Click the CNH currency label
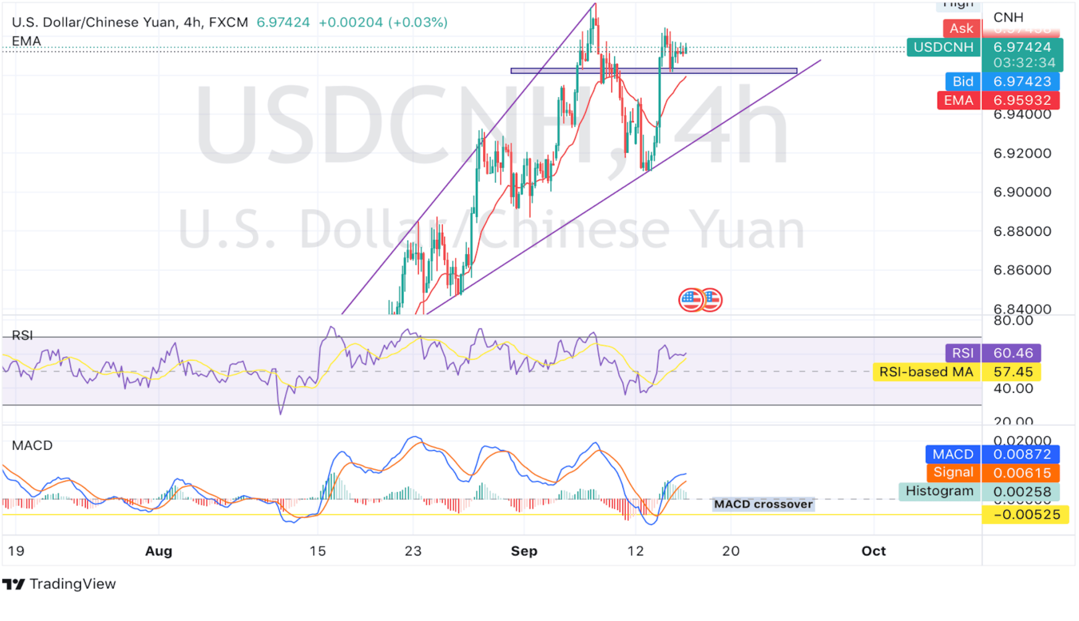 (1008, 17)
